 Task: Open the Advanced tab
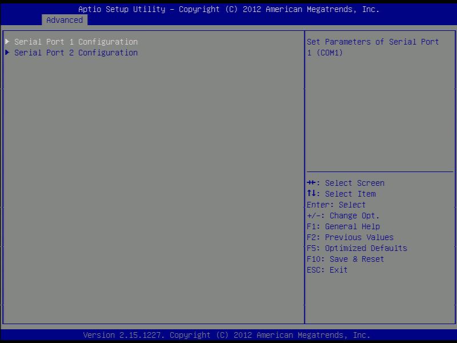pyautogui.click(x=65, y=20)
